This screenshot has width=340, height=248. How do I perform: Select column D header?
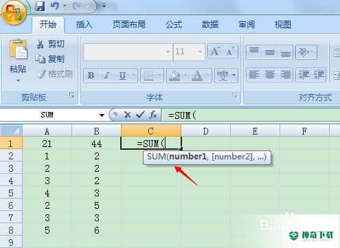tap(205, 131)
